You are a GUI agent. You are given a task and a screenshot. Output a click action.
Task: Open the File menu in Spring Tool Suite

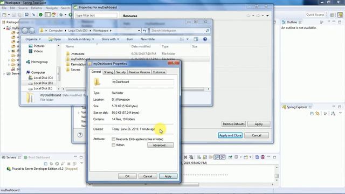coord(4,8)
